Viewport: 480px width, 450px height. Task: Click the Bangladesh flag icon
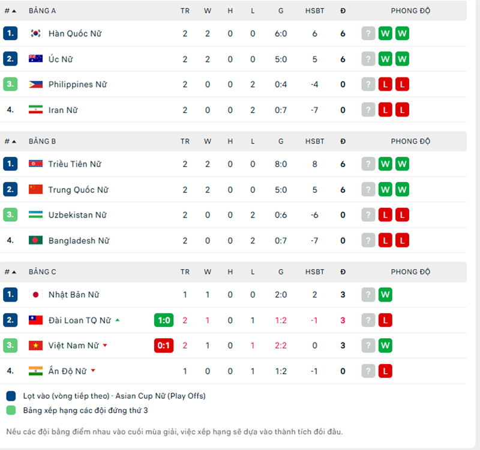35,240
